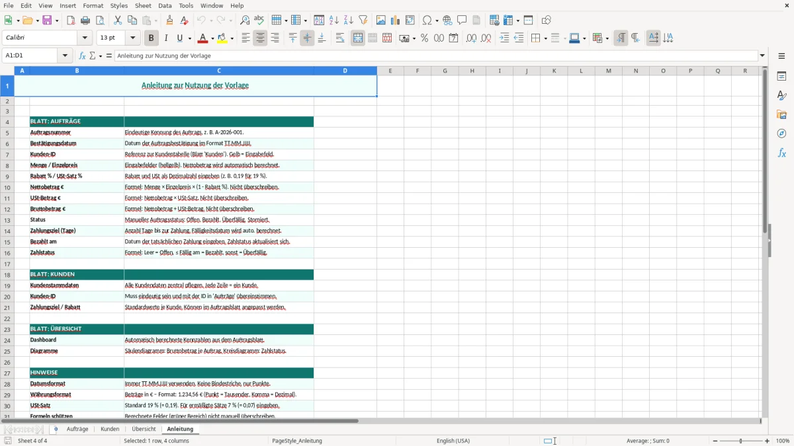Switch to the Übersicht sheet tab
Image resolution: width=794 pixels, height=446 pixels.
click(144, 429)
